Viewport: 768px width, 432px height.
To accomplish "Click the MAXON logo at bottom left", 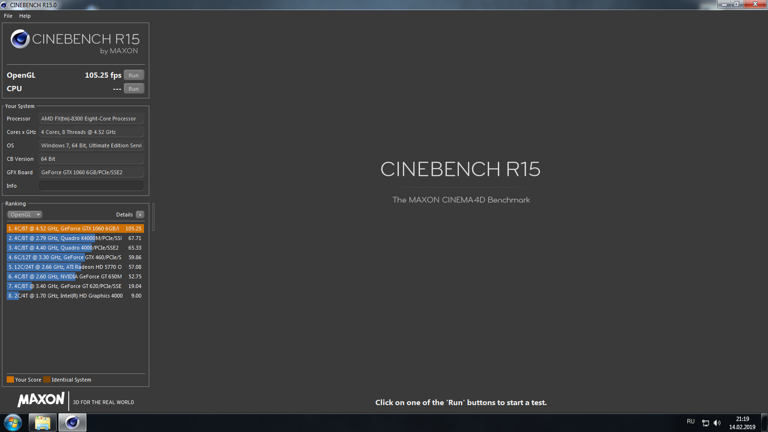I will (x=41, y=400).
